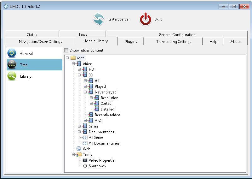Go to Navigation/Share Settings tab

coord(40,41)
